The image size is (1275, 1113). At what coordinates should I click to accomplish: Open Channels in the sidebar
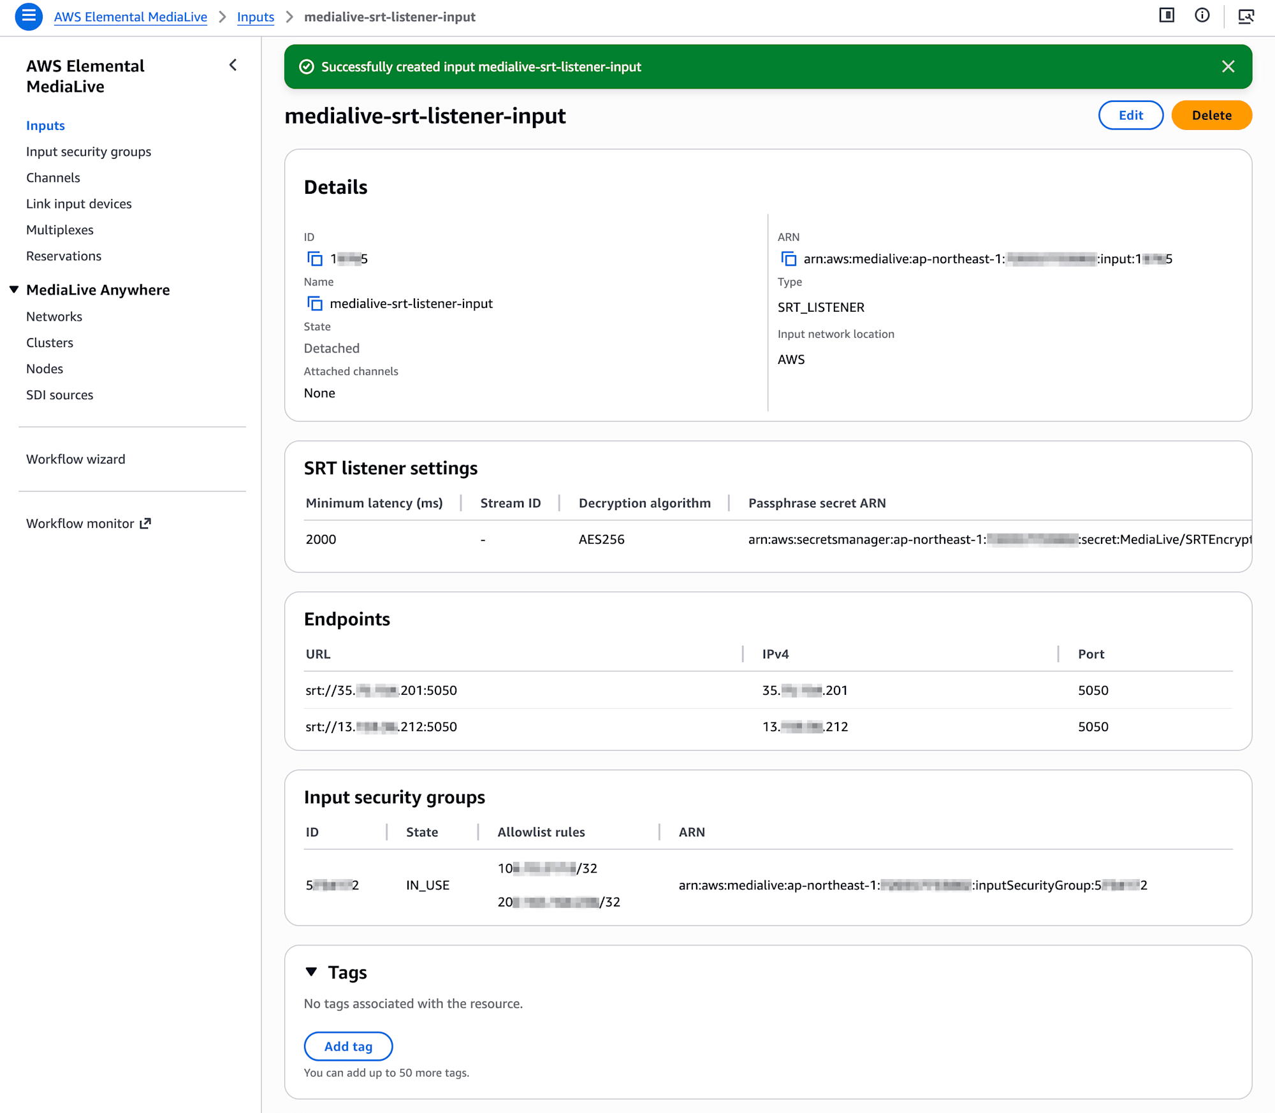(53, 178)
